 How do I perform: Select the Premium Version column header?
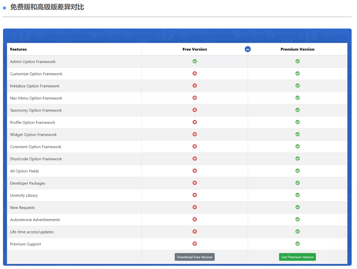tap(297, 49)
